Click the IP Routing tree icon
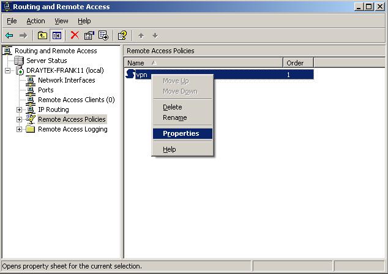The width and height of the screenshot is (388, 274). (x=31, y=109)
